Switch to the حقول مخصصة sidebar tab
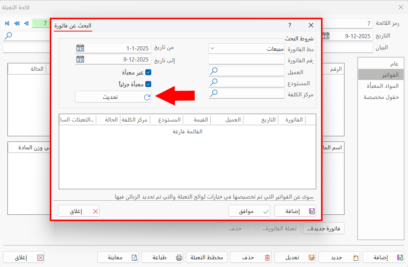408x267 pixels. 381,97
